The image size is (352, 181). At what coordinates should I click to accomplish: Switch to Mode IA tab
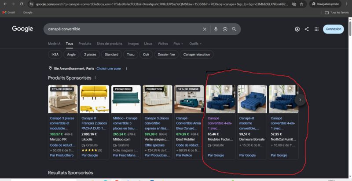[54, 44]
